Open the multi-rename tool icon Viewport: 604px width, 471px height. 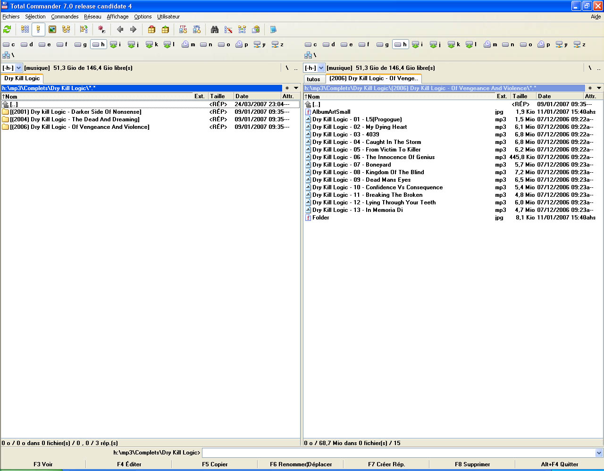[x=228, y=29]
